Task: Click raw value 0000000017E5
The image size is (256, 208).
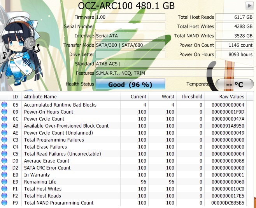Action: (x=228, y=196)
